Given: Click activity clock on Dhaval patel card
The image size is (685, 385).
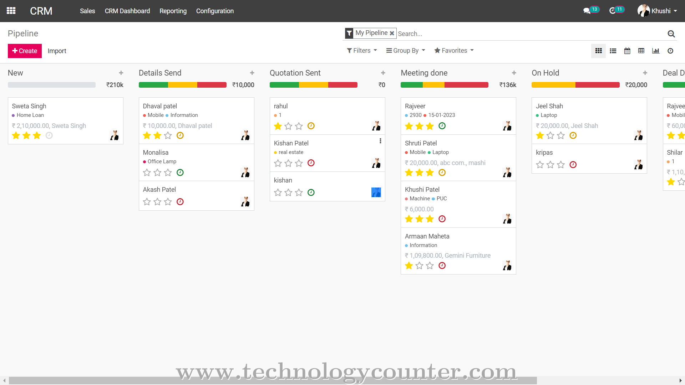Looking at the screenshot, I should point(180,135).
